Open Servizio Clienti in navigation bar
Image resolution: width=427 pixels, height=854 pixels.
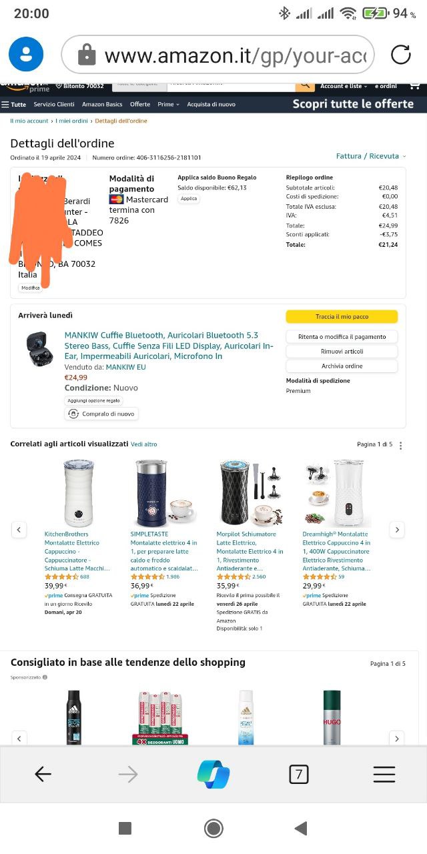click(x=54, y=104)
